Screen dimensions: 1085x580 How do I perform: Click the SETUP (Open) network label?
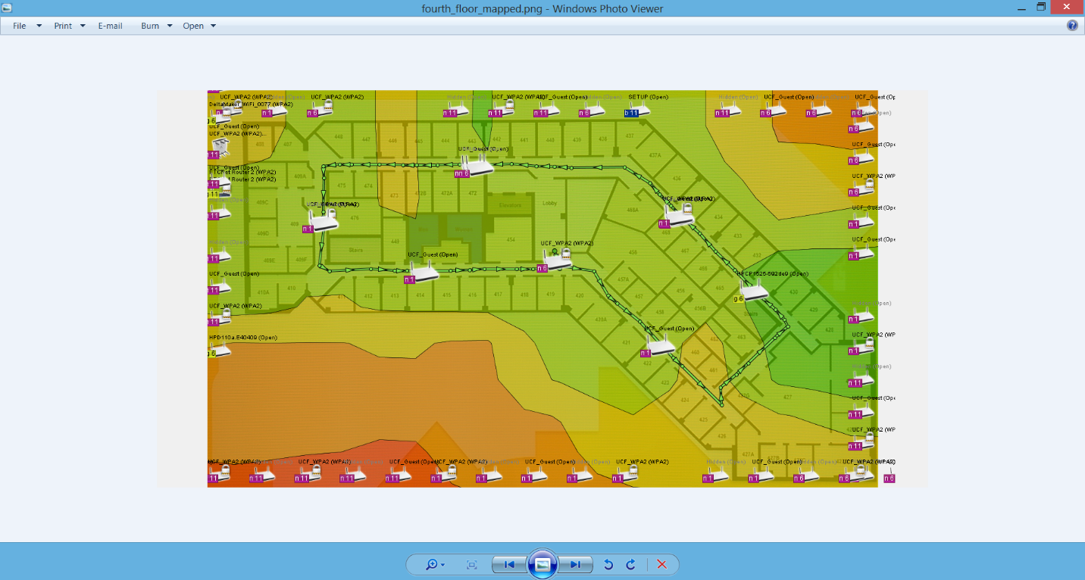pyautogui.click(x=649, y=97)
